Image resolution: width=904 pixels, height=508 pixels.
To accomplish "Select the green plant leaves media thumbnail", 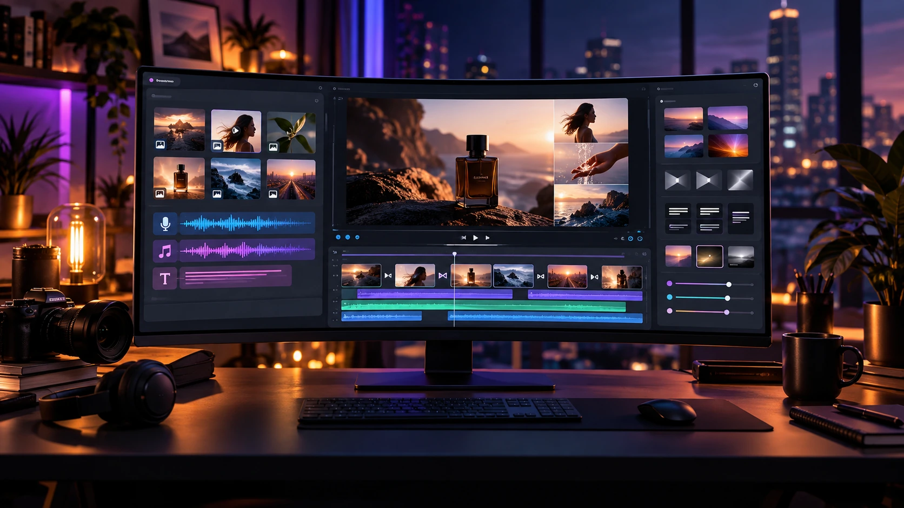I will [291, 133].
